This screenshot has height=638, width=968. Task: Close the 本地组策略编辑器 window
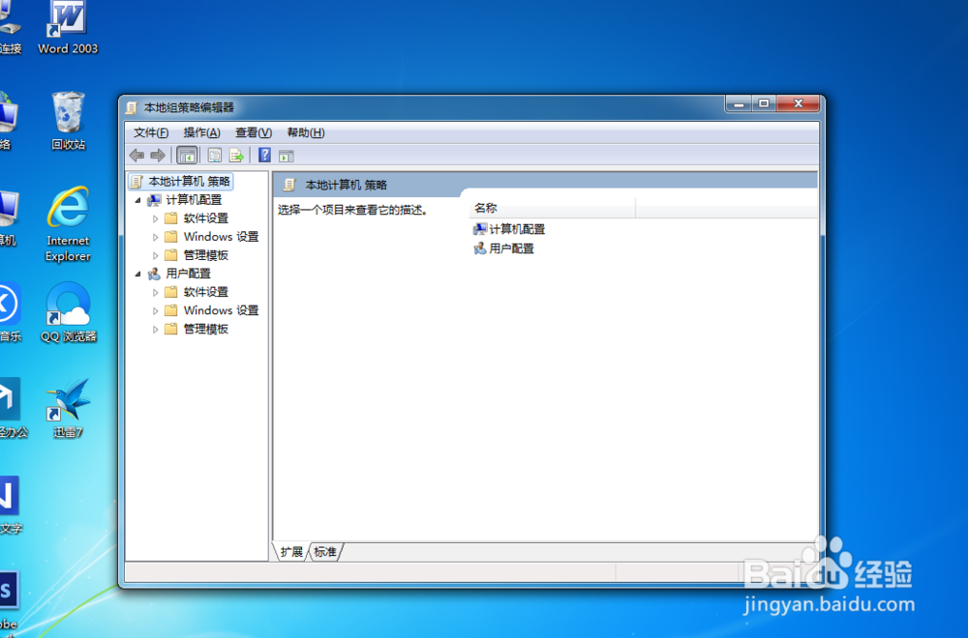click(799, 103)
